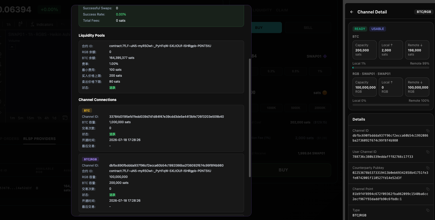Select the 4h timeframe

coord(47,118)
